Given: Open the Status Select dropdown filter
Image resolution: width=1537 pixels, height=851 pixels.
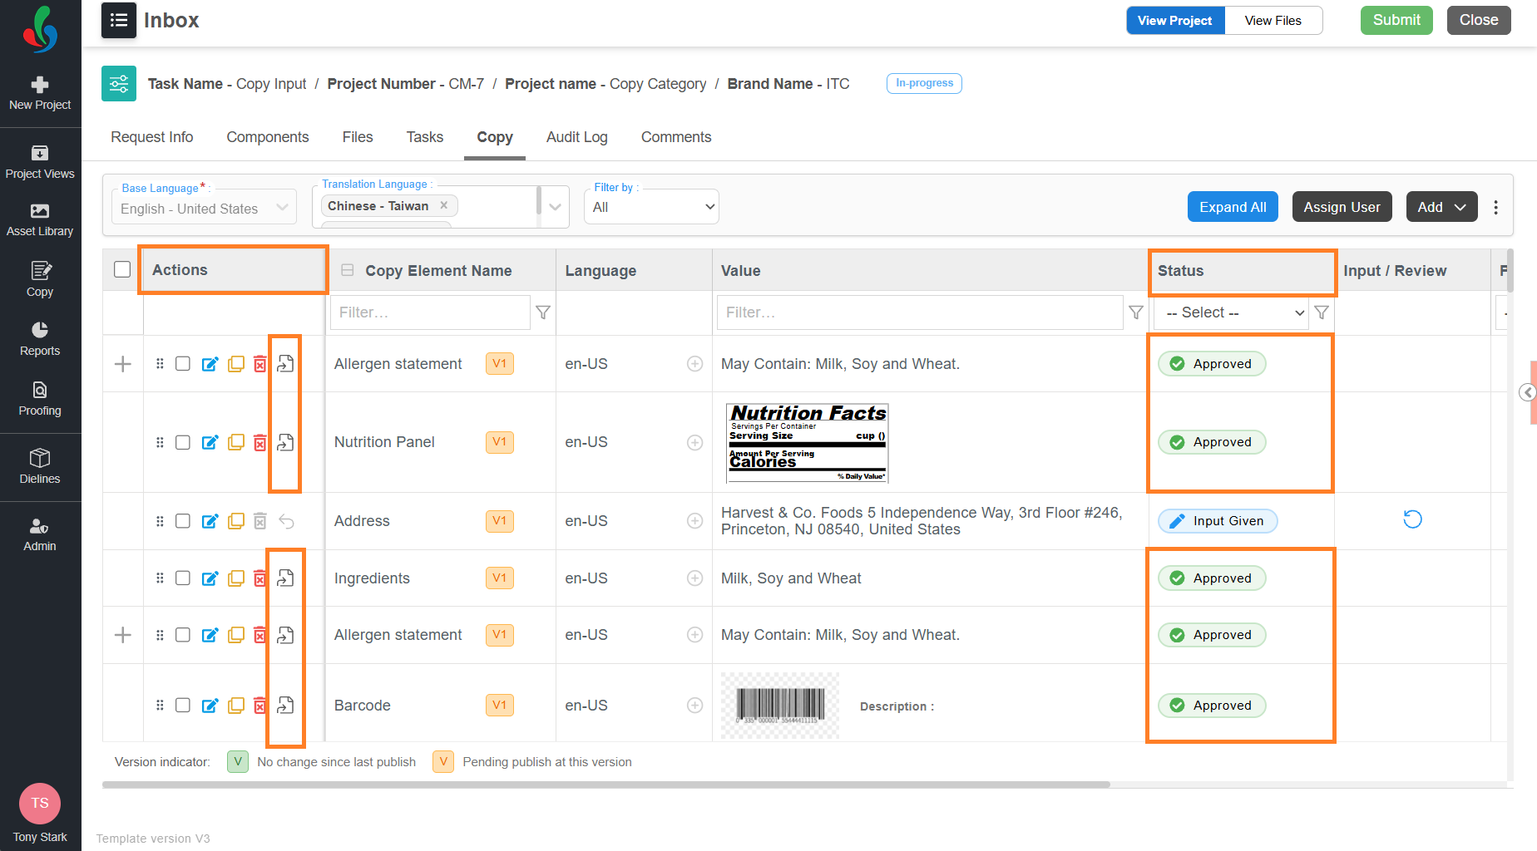Looking at the screenshot, I should click(1232, 312).
